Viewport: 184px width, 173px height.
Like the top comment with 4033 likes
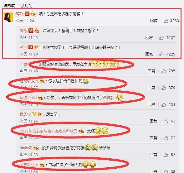pos(166,21)
